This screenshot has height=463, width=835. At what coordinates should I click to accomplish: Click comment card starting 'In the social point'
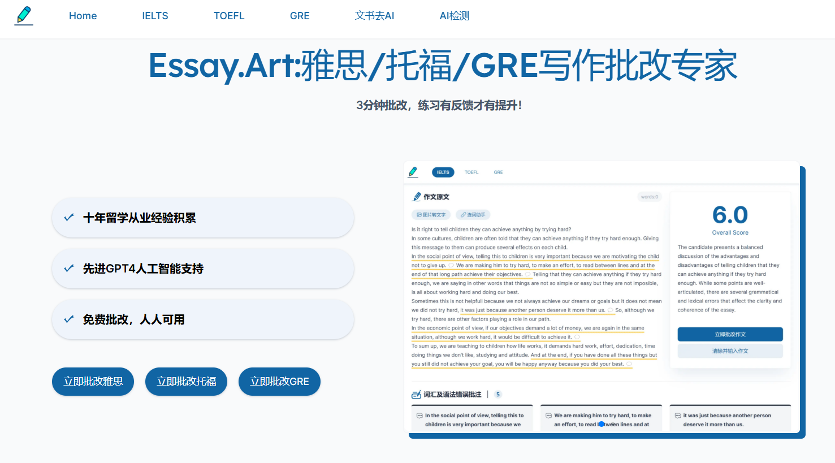pos(473,419)
